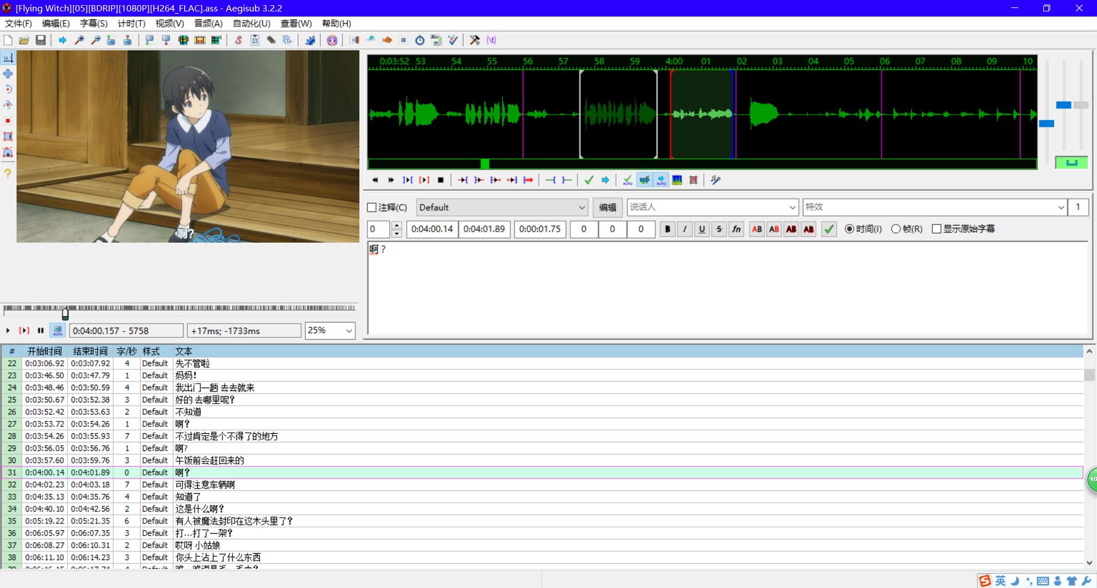Open the 字幕(S) menu

pyautogui.click(x=94, y=23)
